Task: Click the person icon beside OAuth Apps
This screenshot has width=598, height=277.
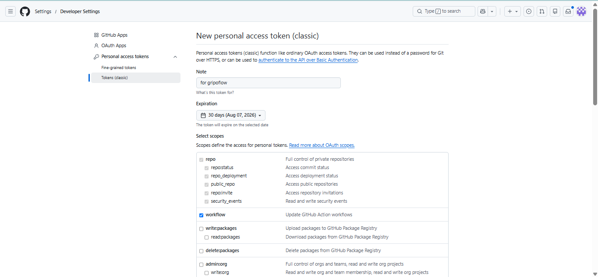Action: click(x=96, y=45)
